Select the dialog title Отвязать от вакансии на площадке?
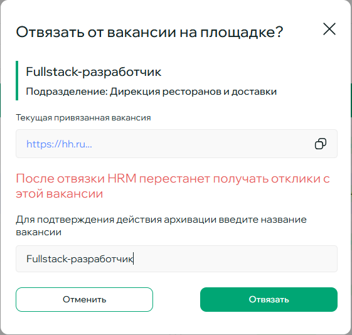 (149, 33)
